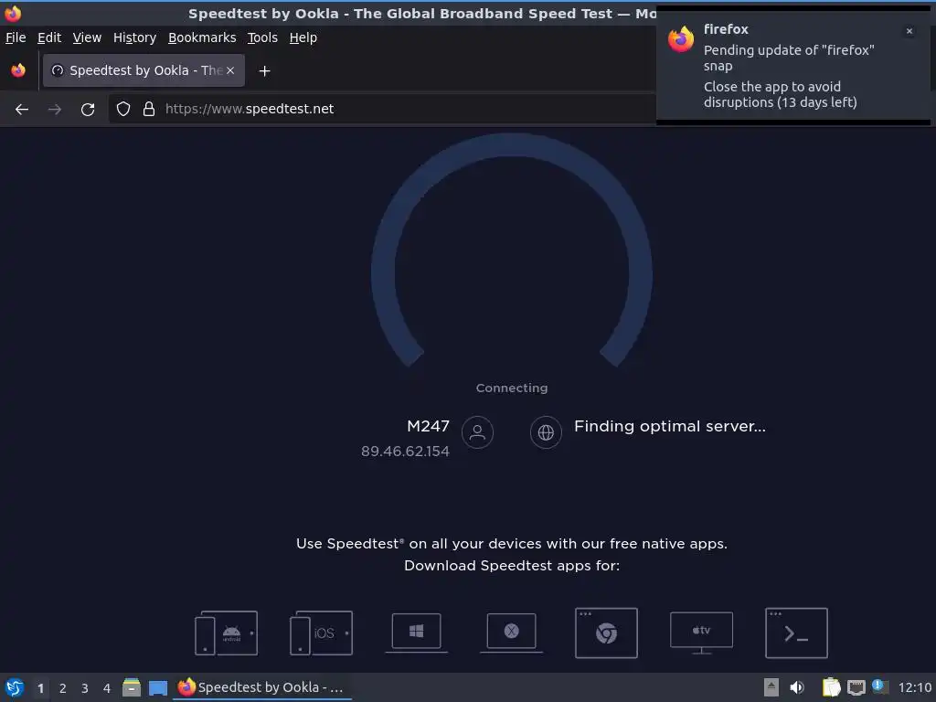Click the Firefox icon in the notification
Screen dimensions: 936x702
tap(681, 40)
